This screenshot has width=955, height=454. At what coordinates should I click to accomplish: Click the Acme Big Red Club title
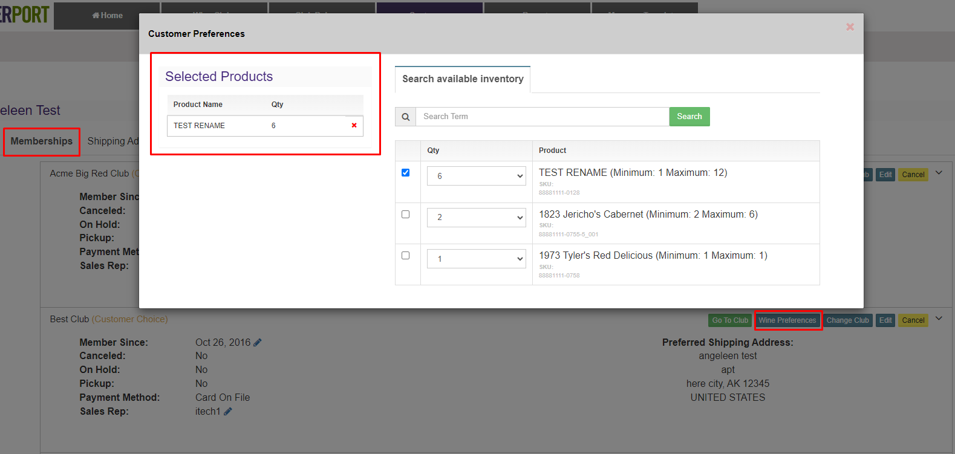pyautogui.click(x=90, y=173)
